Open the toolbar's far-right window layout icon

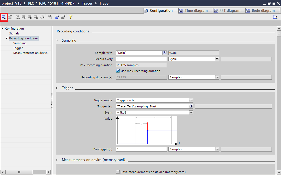[275, 17]
